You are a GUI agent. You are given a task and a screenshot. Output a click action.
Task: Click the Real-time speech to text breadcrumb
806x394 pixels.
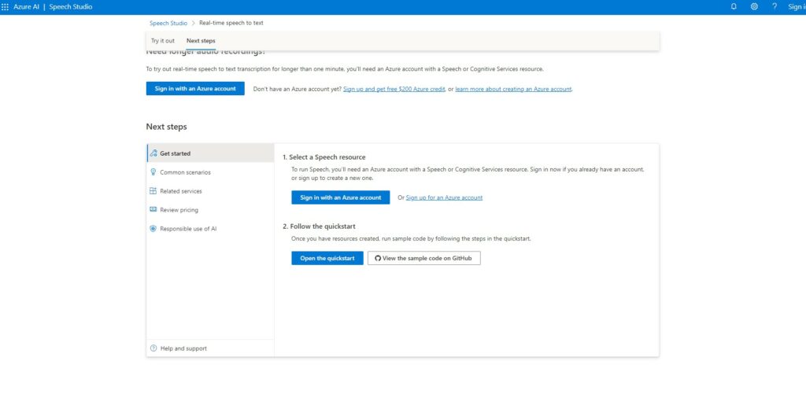(x=231, y=23)
